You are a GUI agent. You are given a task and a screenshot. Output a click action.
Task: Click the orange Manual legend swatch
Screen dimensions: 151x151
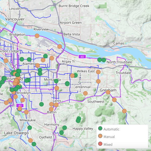(100, 136)
